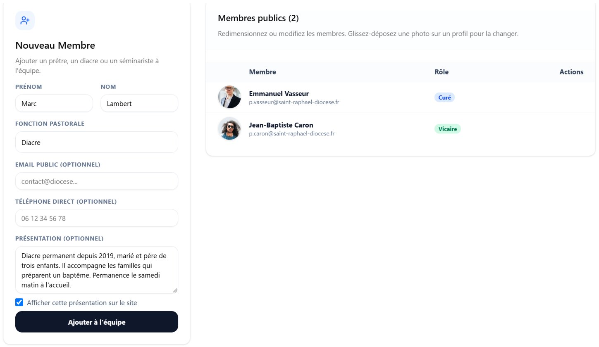This screenshot has height=347, width=599.
Task: Focus the Email public input field
Action: tap(97, 181)
